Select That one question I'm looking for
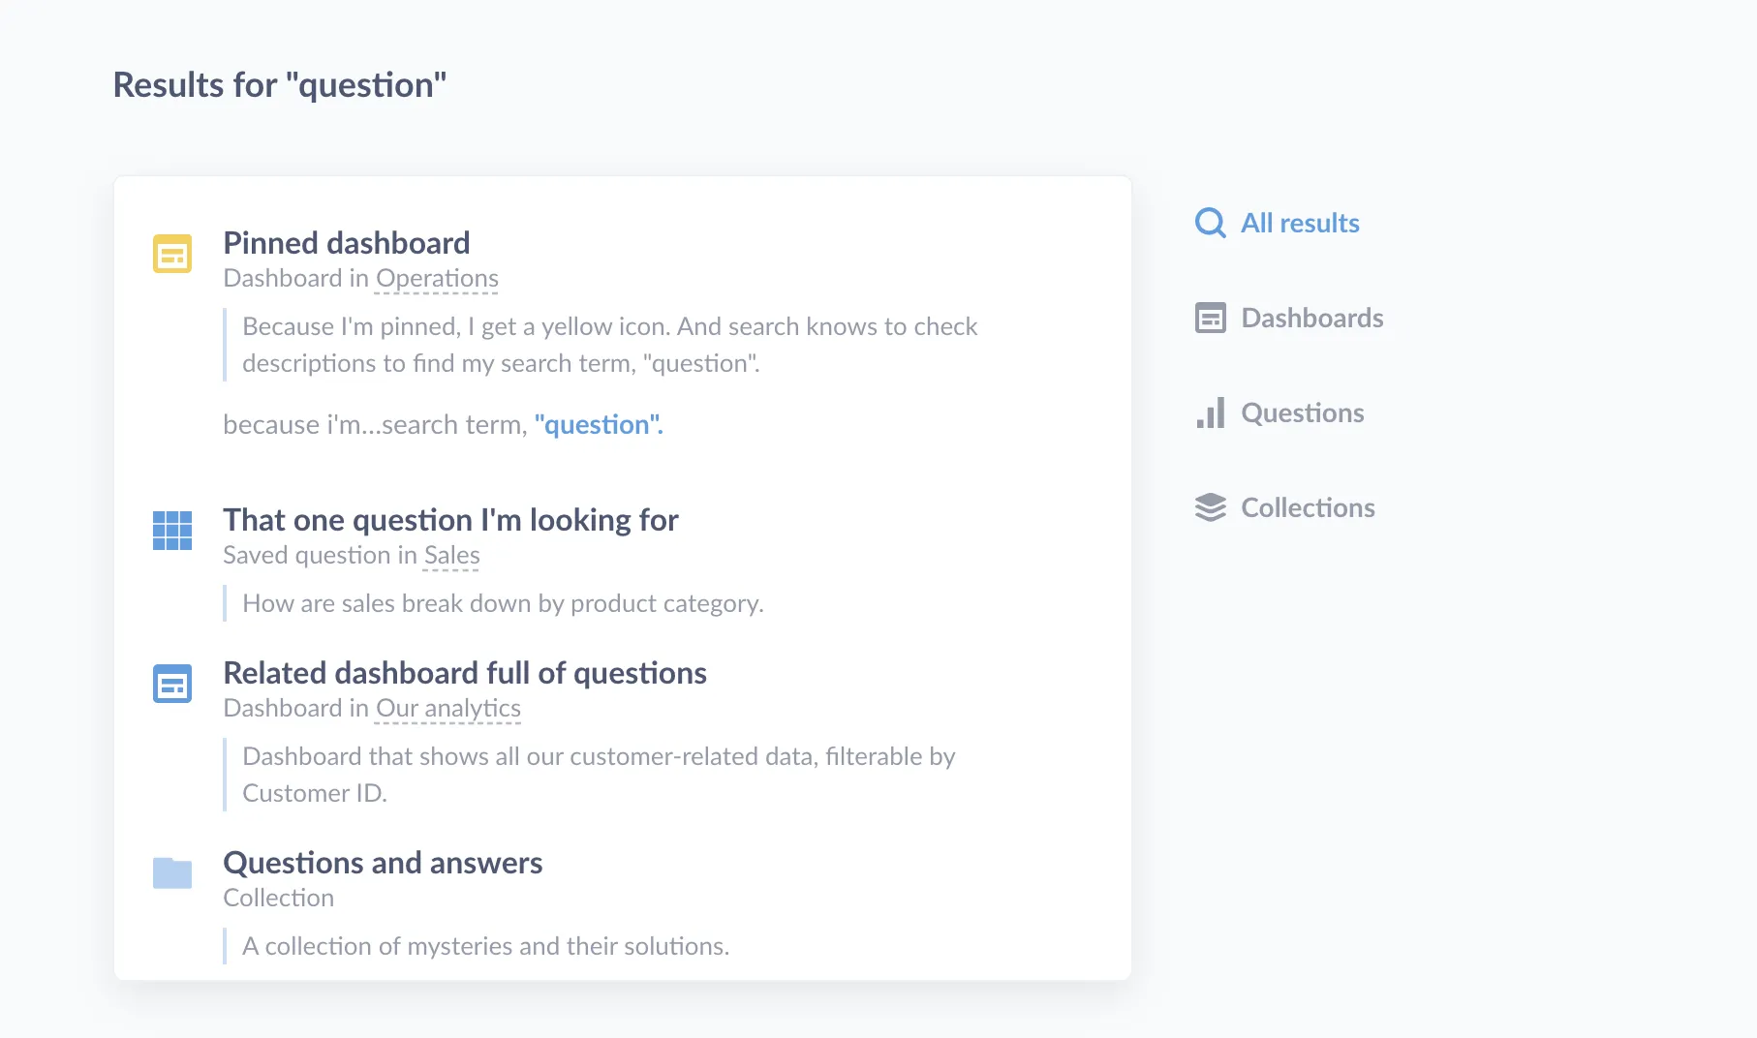The height and width of the screenshot is (1038, 1757). pyautogui.click(x=450, y=520)
